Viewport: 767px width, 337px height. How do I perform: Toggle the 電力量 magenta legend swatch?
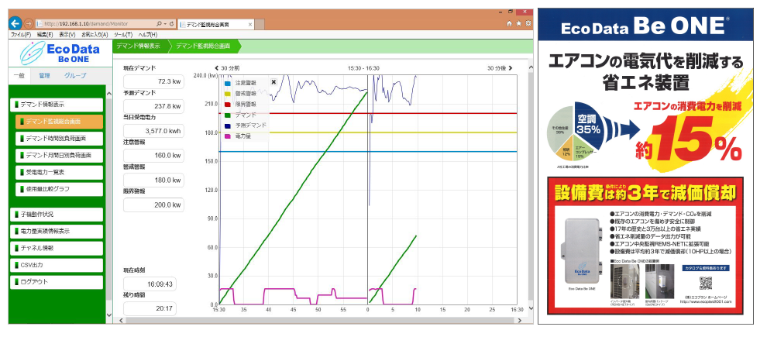point(228,136)
